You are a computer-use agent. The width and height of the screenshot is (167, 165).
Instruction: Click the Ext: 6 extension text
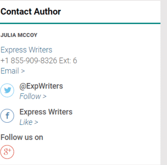tap(68, 60)
